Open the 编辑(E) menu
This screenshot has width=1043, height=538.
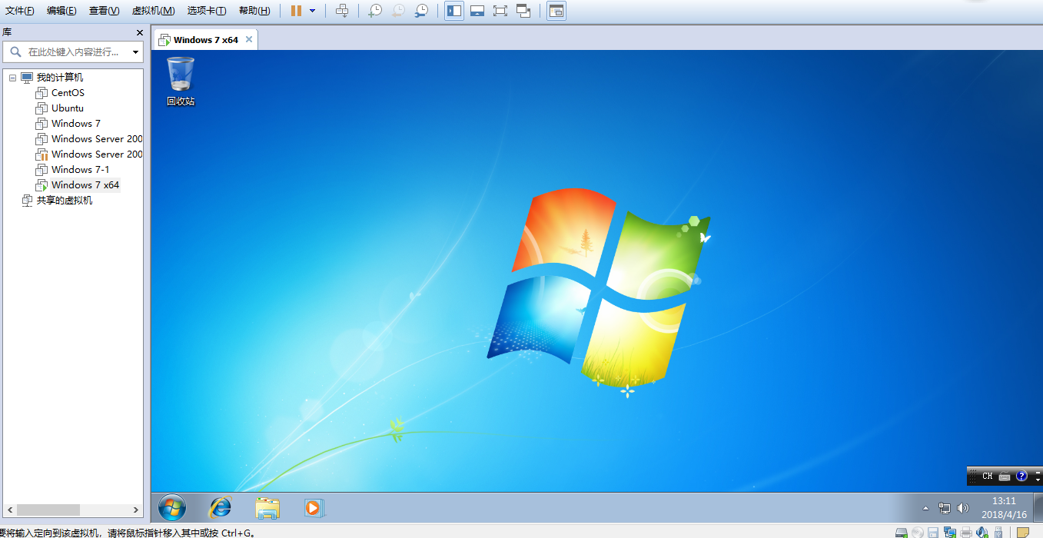click(x=61, y=11)
